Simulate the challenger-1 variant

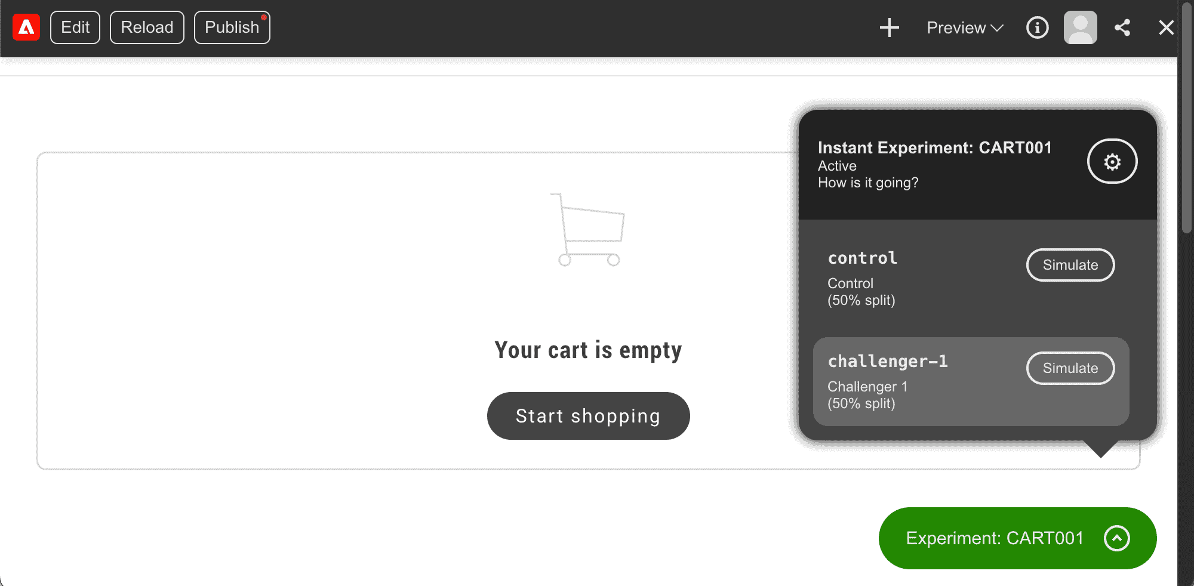tap(1070, 368)
